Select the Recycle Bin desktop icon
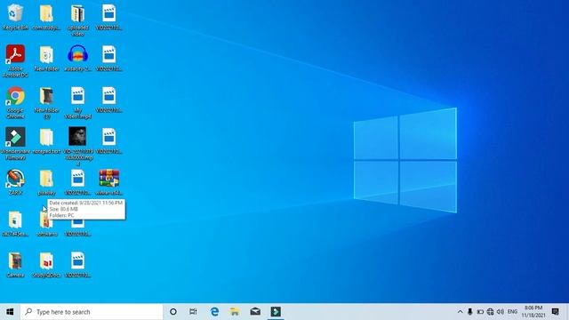 [x=15, y=17]
